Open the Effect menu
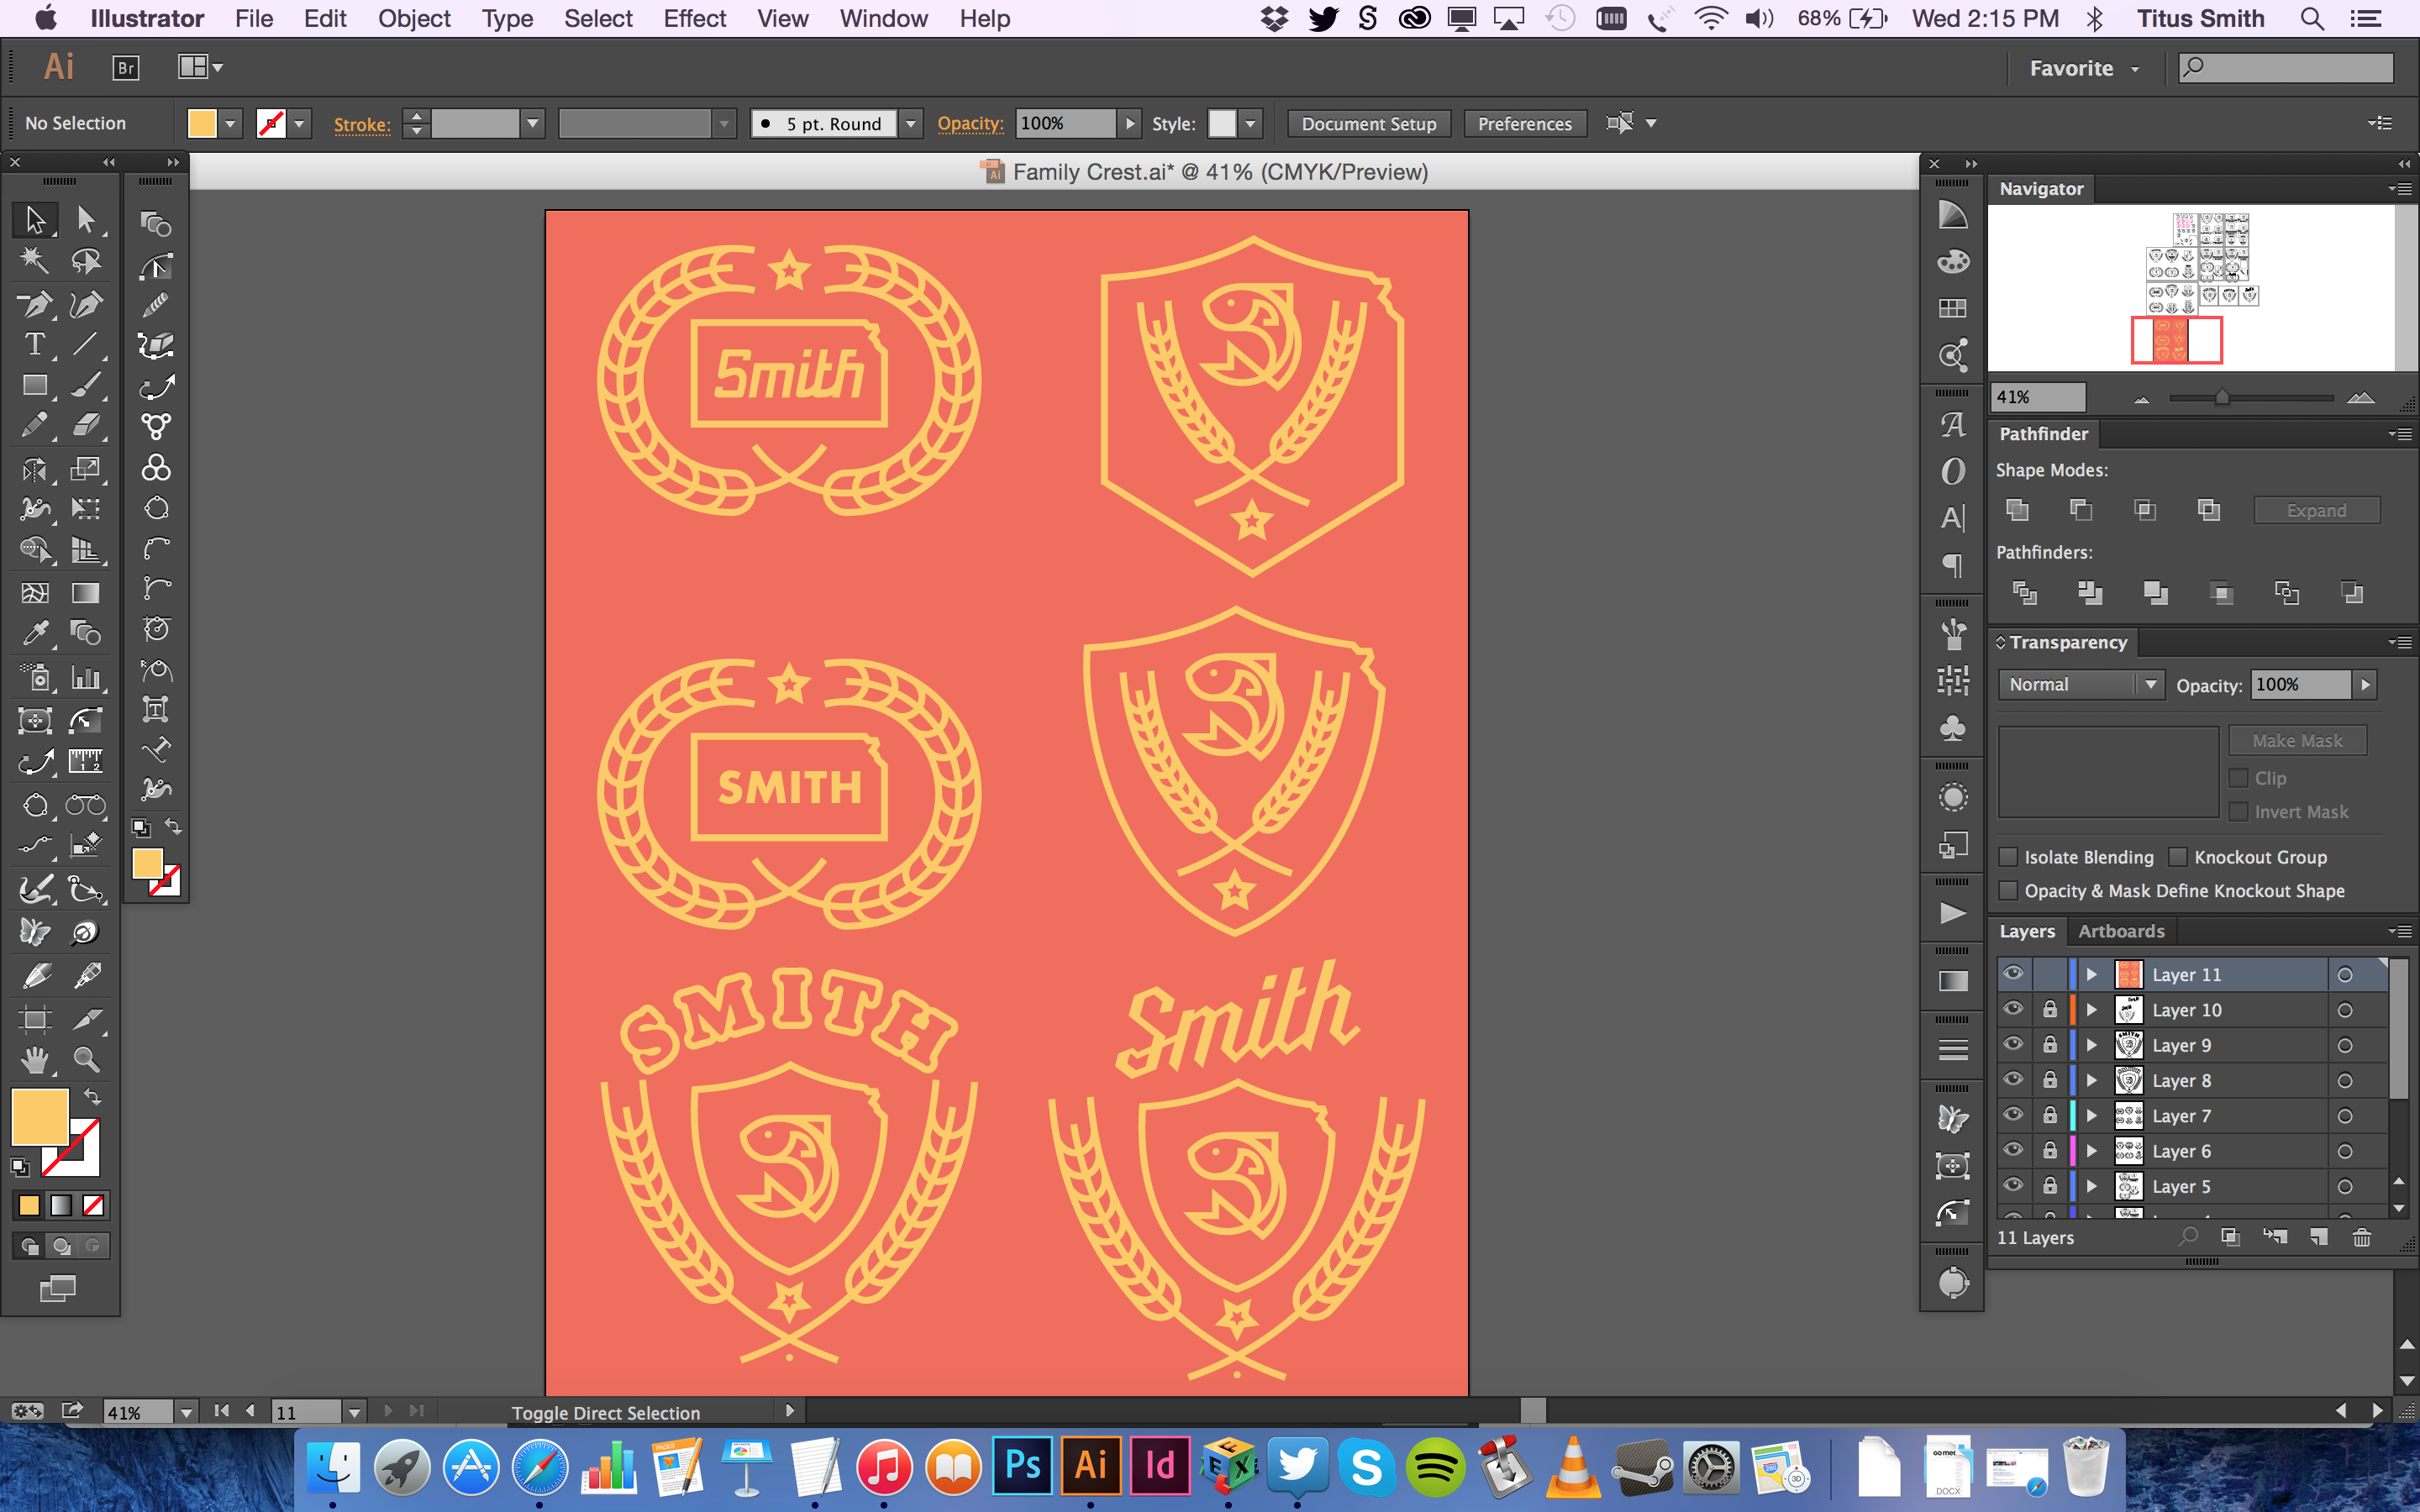The height and width of the screenshot is (1512, 2420). [x=694, y=19]
